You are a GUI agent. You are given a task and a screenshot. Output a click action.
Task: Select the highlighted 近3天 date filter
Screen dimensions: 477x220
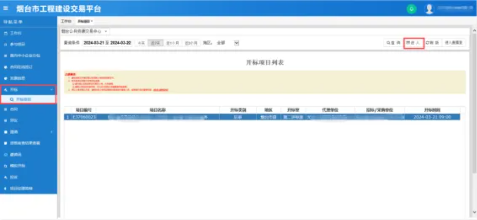pos(155,43)
